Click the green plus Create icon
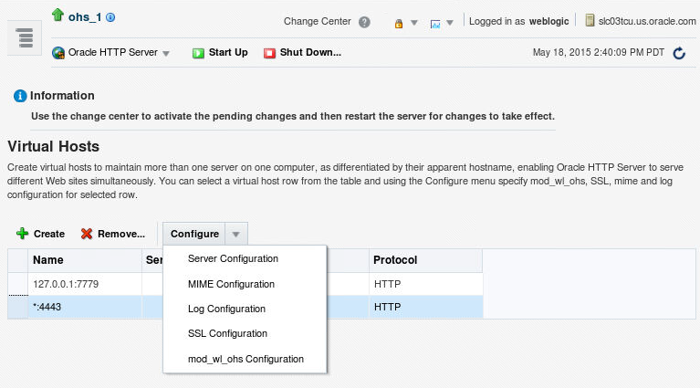 [x=22, y=234]
